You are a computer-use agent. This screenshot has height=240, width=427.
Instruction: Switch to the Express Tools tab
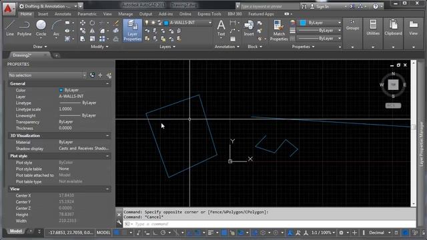click(209, 14)
